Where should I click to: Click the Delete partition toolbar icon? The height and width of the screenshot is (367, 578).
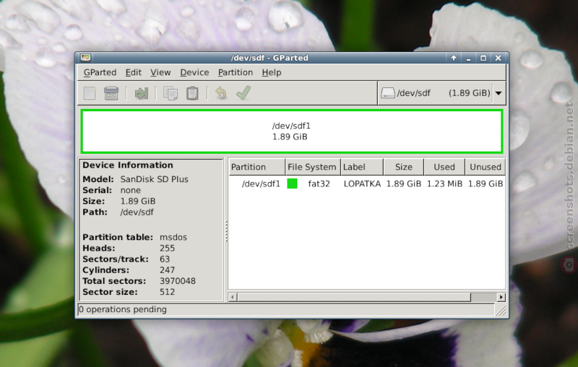111,93
